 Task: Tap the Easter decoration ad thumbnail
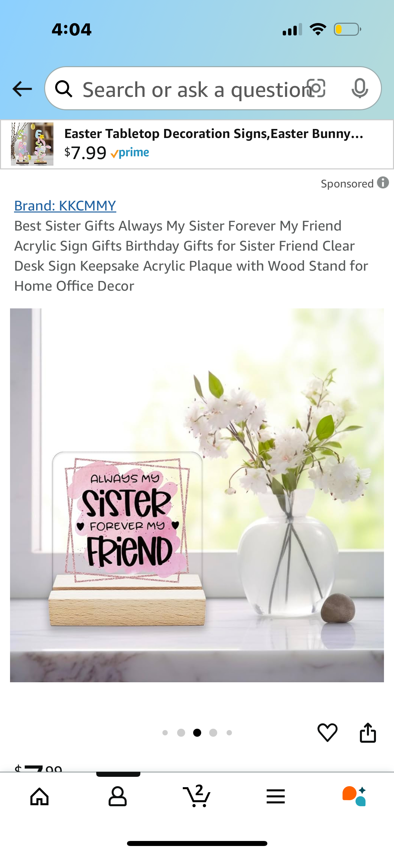coord(32,144)
